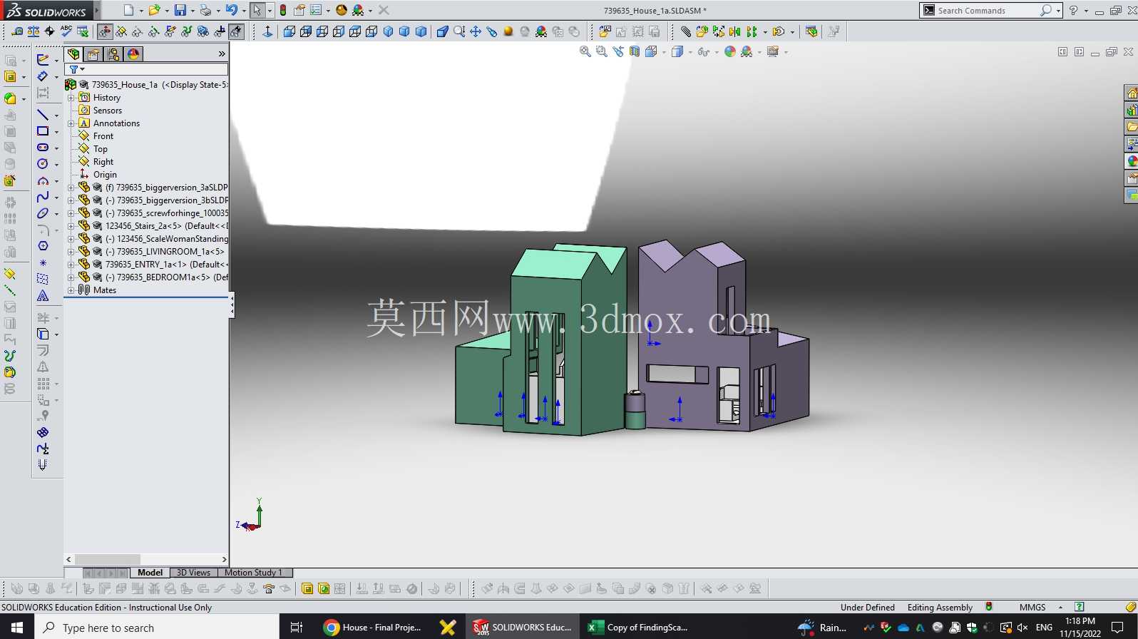Select the Circle sketch tool
Screen dimensions: 1138x639
(43, 164)
